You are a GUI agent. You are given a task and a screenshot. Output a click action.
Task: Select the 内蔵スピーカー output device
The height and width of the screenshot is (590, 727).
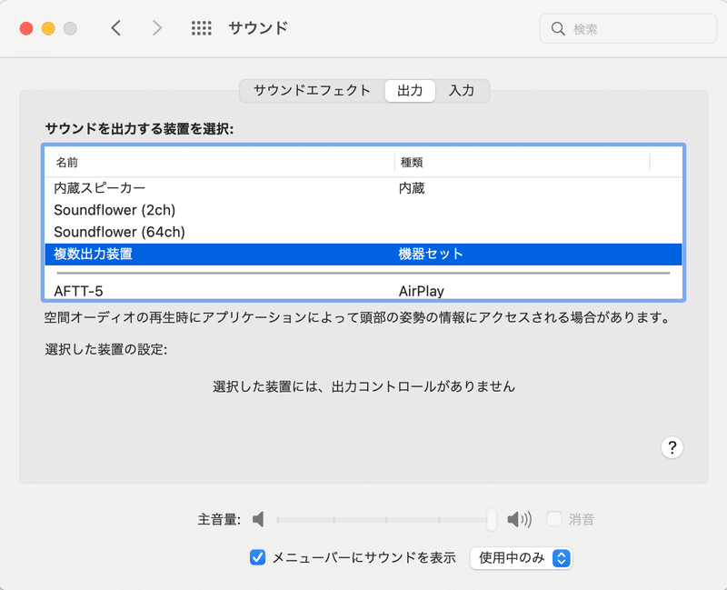363,188
